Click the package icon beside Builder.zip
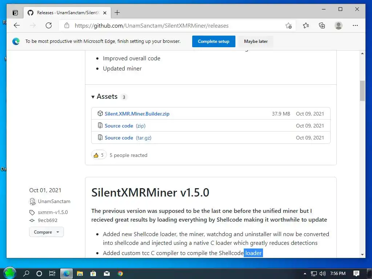Viewport: 372px width, 279px height. (100, 113)
